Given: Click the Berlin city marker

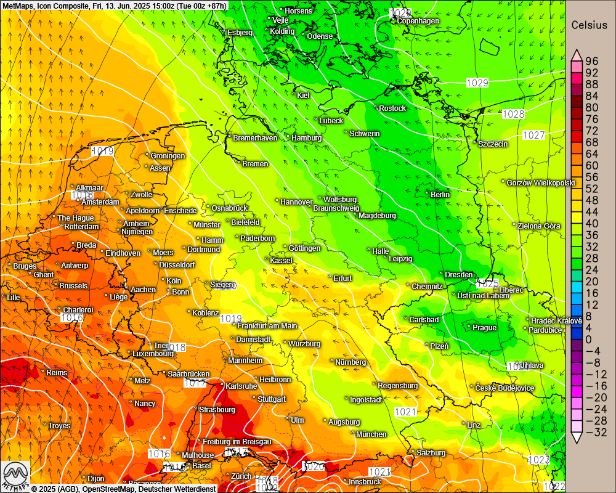Looking at the screenshot, I should click(x=428, y=194).
